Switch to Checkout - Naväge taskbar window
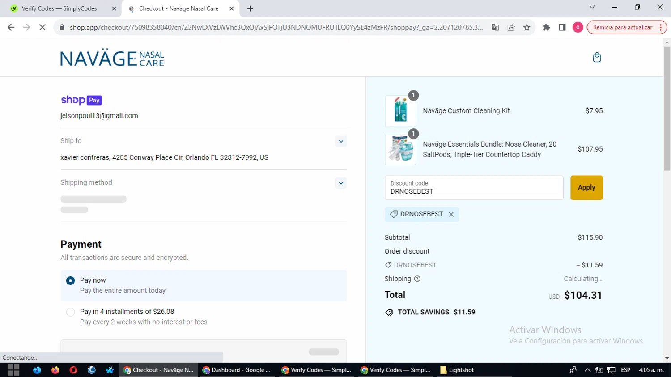 click(159, 370)
